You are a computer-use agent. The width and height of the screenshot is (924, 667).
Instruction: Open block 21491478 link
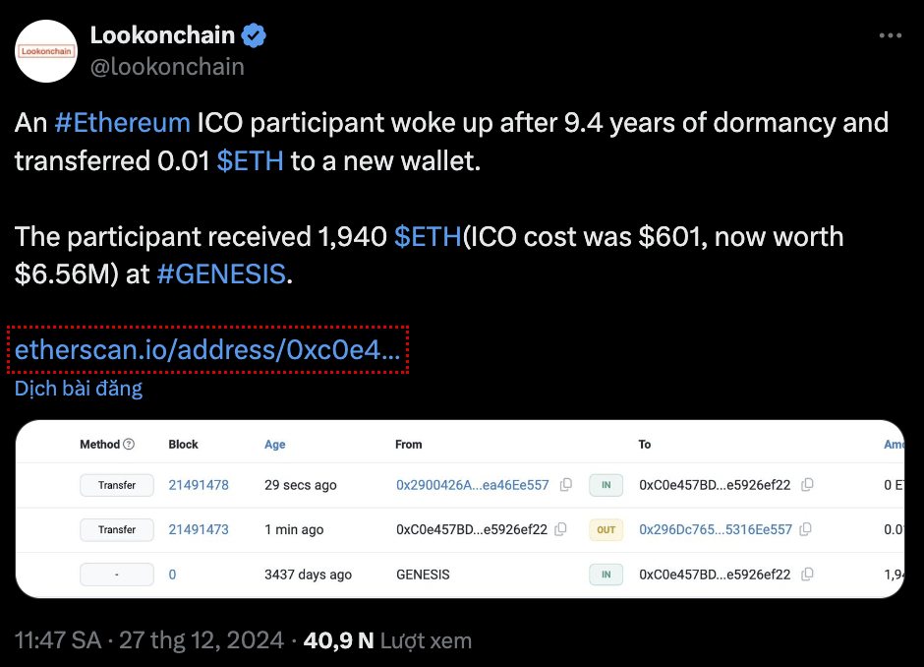coord(199,485)
